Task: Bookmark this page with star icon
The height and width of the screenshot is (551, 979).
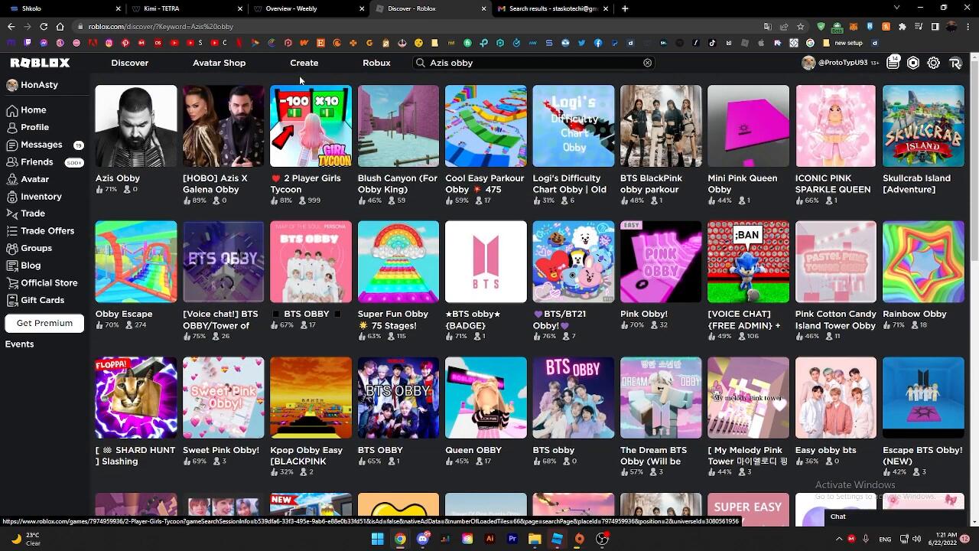Action: [x=800, y=26]
